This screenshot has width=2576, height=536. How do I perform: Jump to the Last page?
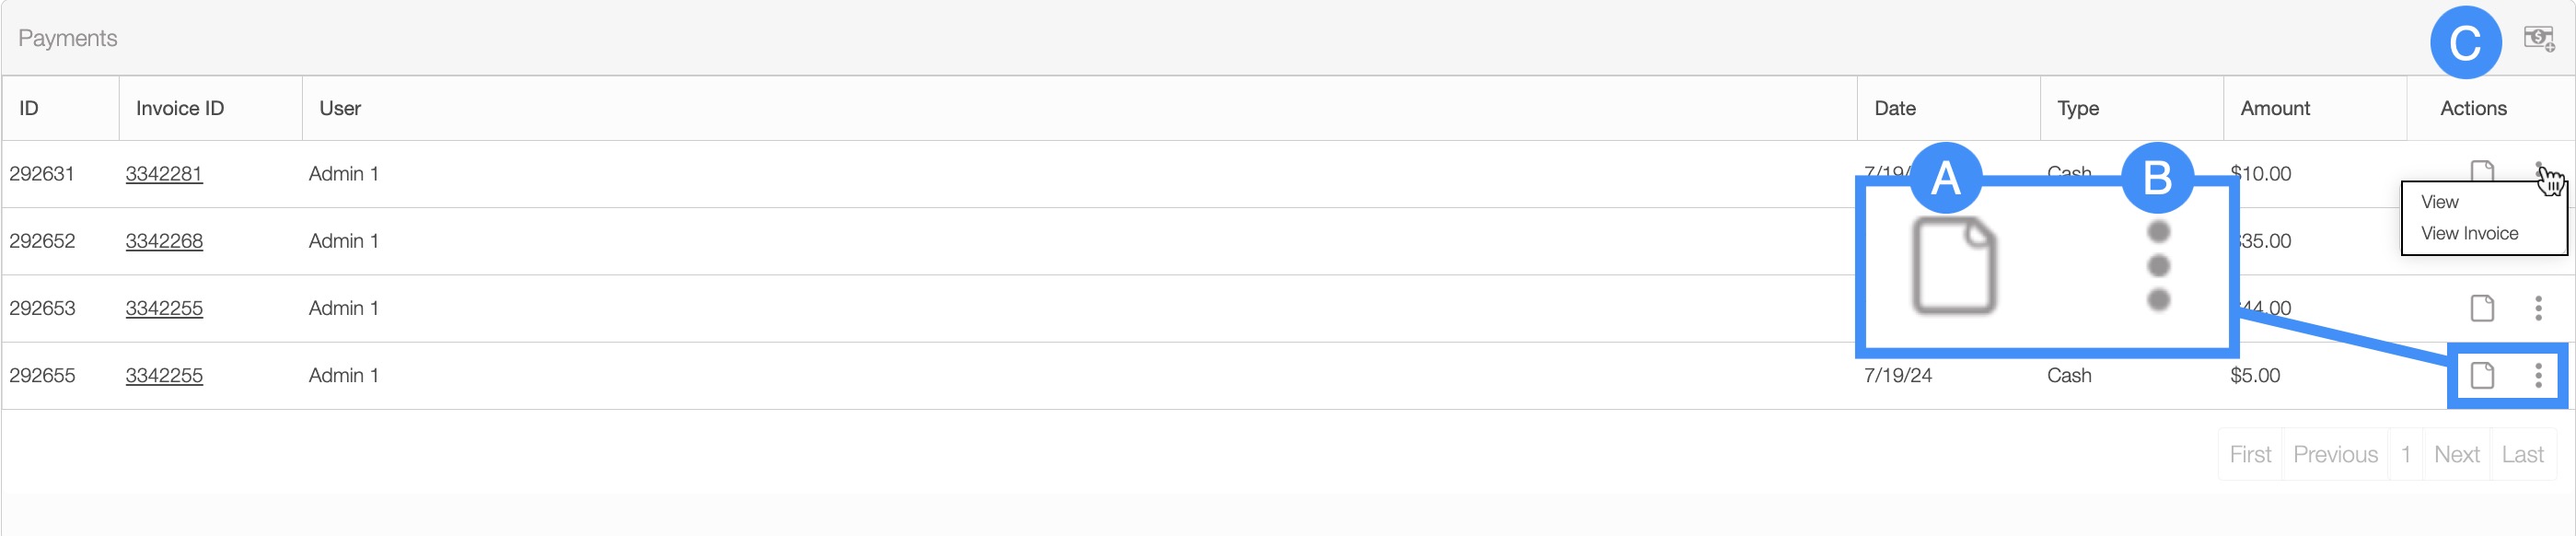2522,454
